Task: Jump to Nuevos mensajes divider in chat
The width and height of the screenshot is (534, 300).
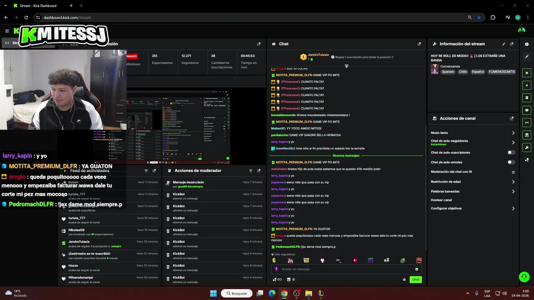Action: 346,155
